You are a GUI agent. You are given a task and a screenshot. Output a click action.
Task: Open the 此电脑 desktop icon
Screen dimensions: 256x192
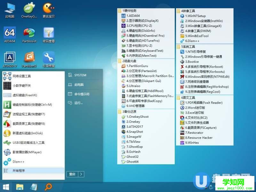[10, 10]
